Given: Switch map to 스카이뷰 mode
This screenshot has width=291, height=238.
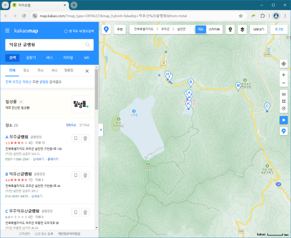Looking at the screenshot, I should (214, 29).
